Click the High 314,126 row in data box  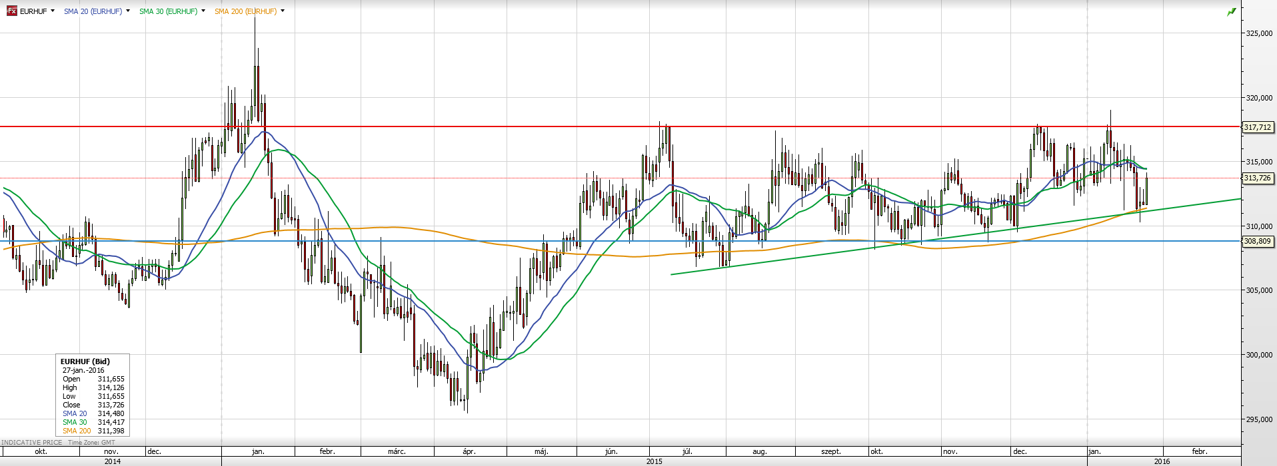point(93,387)
